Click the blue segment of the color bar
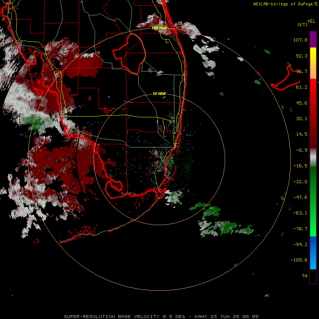This screenshot has height=319, width=319. [x=313, y=253]
